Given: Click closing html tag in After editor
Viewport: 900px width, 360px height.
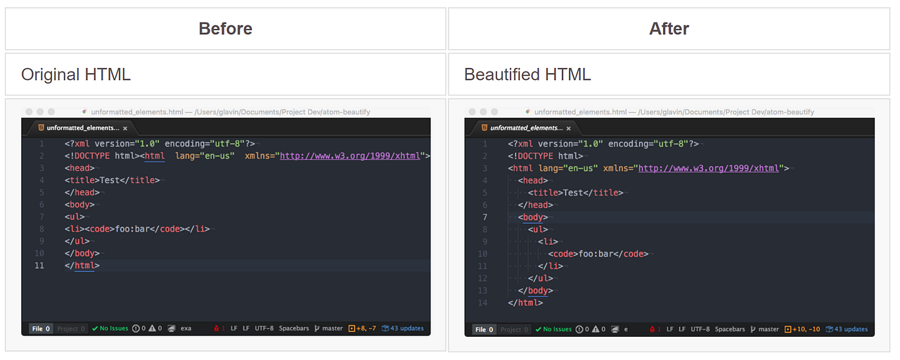Looking at the screenshot, I should click(526, 302).
